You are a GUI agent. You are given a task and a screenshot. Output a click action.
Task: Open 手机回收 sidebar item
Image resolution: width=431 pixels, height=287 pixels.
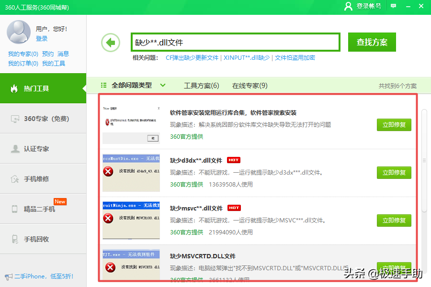click(x=43, y=239)
